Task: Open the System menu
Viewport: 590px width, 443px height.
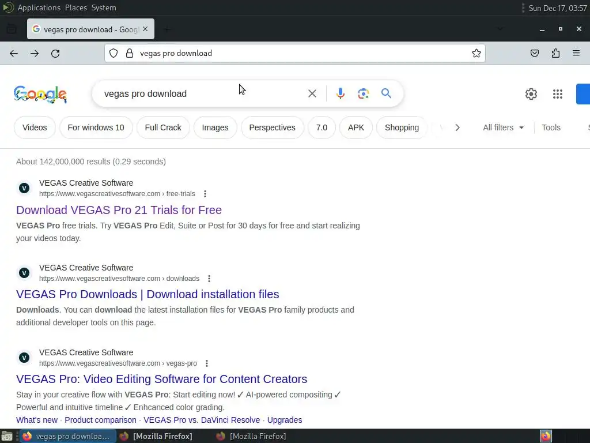Action: click(x=104, y=7)
